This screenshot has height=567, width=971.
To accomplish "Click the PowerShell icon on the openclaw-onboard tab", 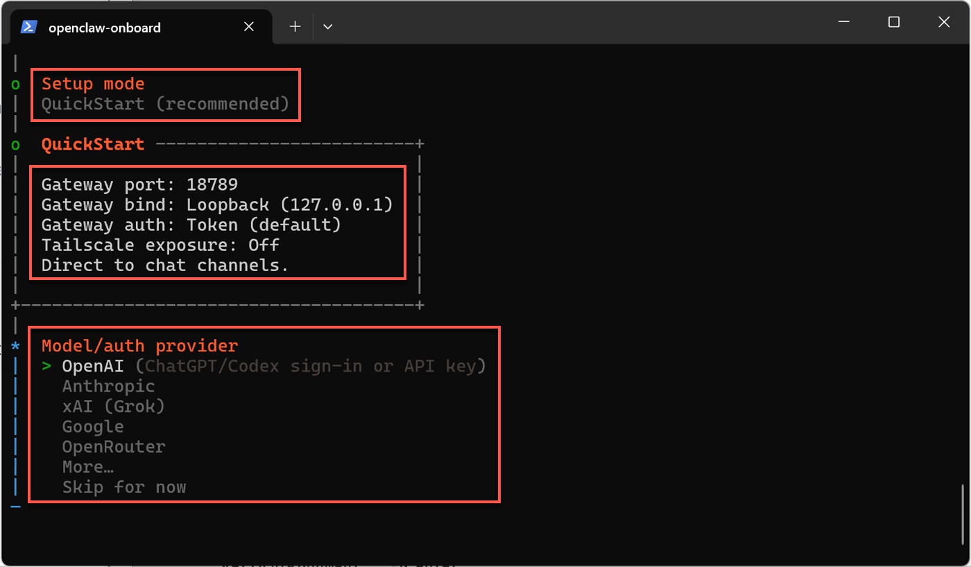I will point(28,27).
